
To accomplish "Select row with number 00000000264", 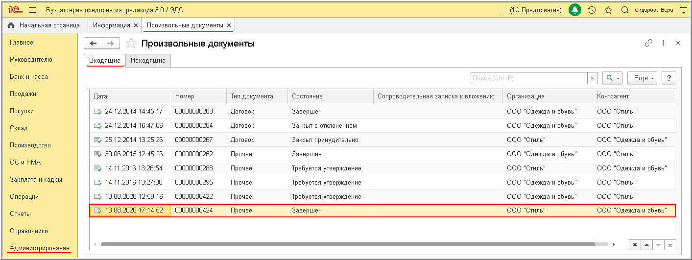I will click(382, 126).
